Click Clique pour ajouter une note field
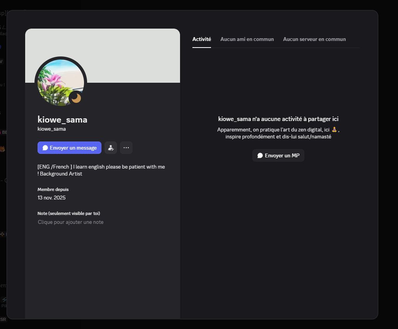Image resolution: width=398 pixels, height=329 pixels. [x=70, y=222]
